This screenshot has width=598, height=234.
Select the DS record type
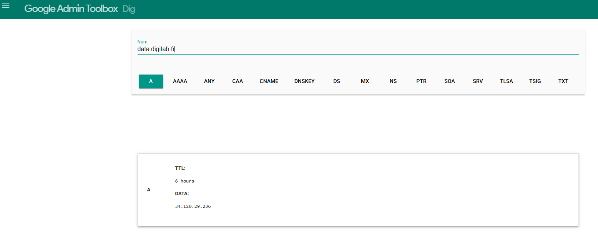(x=337, y=81)
